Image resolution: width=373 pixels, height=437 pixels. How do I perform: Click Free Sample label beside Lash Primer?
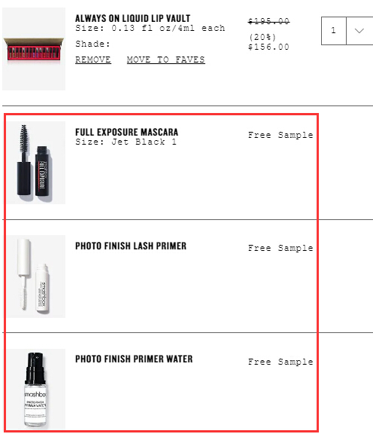[281, 248]
